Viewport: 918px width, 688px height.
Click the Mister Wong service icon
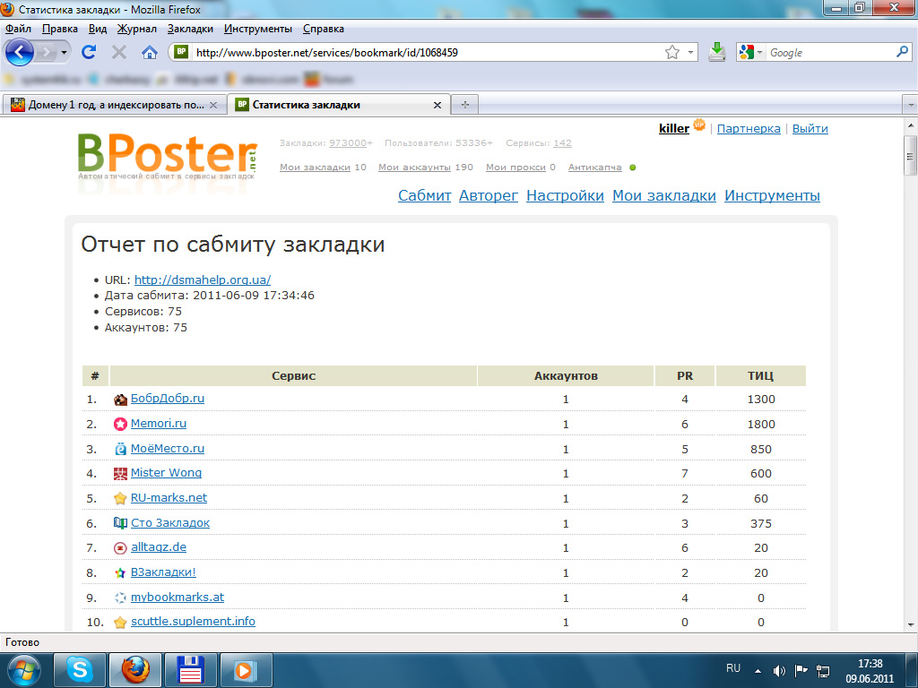(x=120, y=474)
